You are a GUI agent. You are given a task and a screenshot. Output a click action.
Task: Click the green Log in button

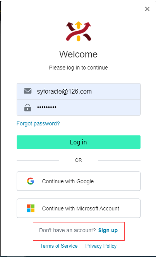[x=79, y=142]
